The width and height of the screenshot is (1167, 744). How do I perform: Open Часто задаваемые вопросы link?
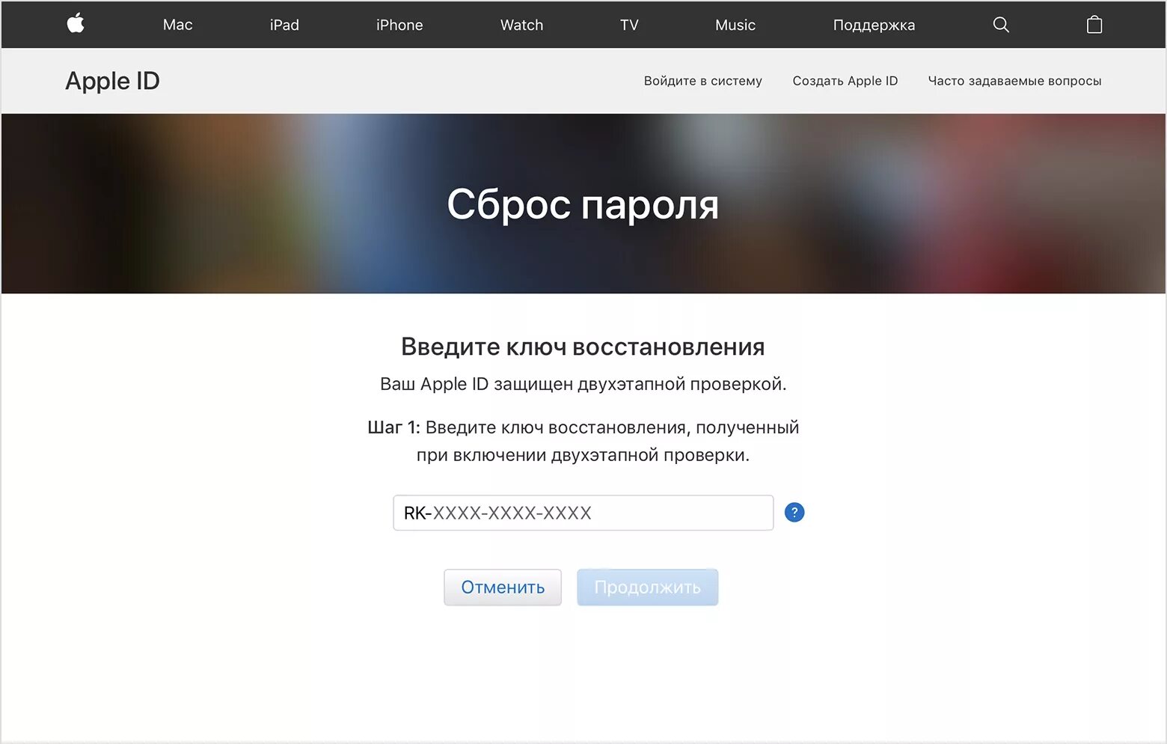pos(1014,81)
